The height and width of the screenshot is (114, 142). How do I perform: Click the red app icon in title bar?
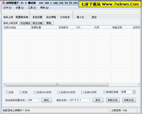tap(3, 2)
